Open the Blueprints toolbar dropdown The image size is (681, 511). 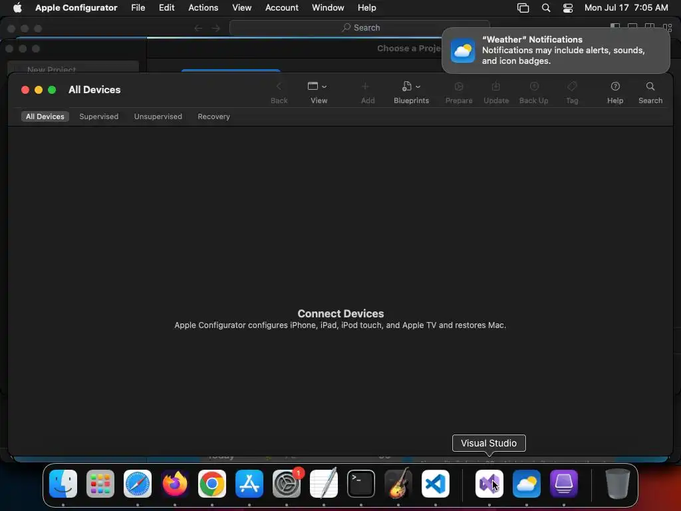[x=411, y=92]
